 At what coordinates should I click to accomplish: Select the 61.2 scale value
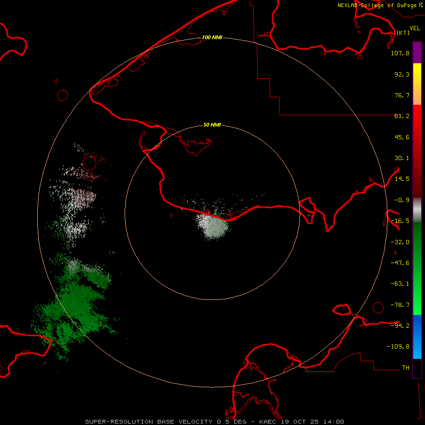pyautogui.click(x=402, y=116)
